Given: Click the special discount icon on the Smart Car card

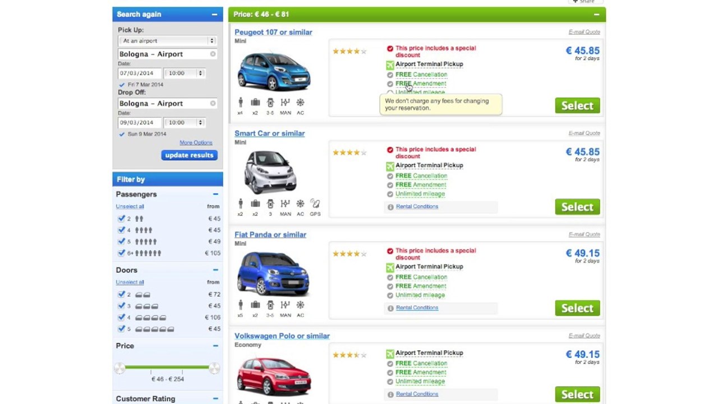Looking at the screenshot, I should [390, 150].
